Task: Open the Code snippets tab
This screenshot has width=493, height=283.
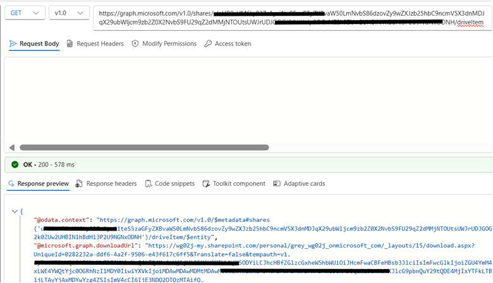Action: (x=170, y=183)
